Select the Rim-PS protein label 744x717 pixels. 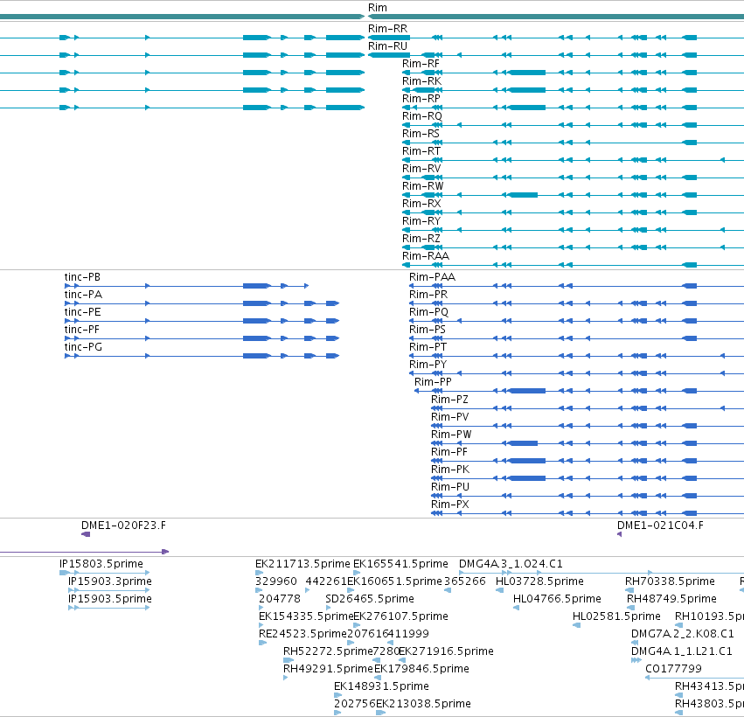(x=428, y=330)
